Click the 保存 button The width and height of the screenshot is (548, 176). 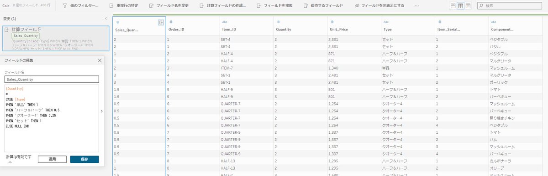(x=84, y=159)
